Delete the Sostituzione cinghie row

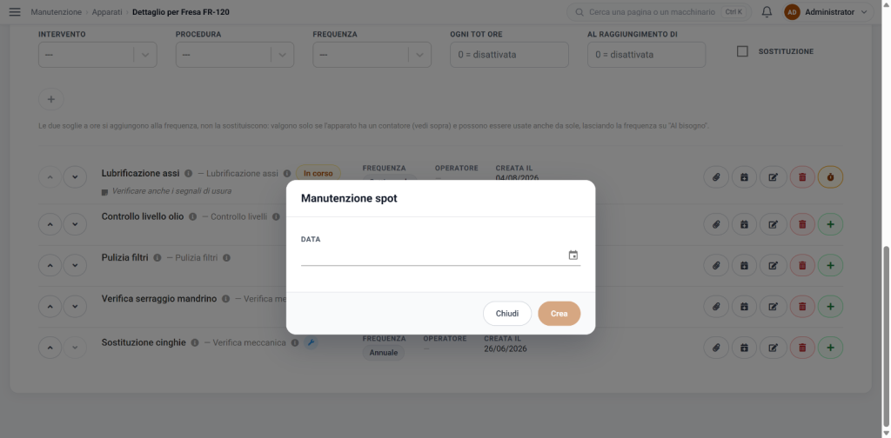(802, 348)
